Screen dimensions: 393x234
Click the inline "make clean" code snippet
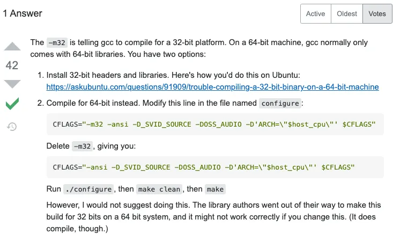(x=159, y=189)
